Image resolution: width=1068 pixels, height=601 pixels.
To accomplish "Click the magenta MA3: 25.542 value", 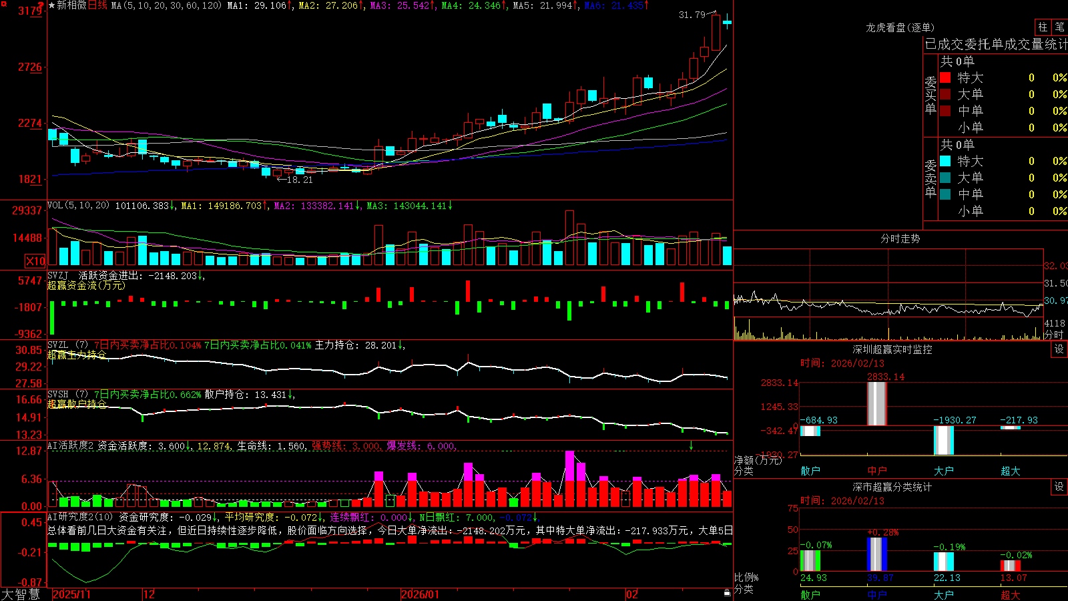I will 400,5.
